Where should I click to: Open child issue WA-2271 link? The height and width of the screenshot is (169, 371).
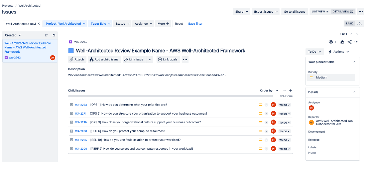[x=81, y=114]
